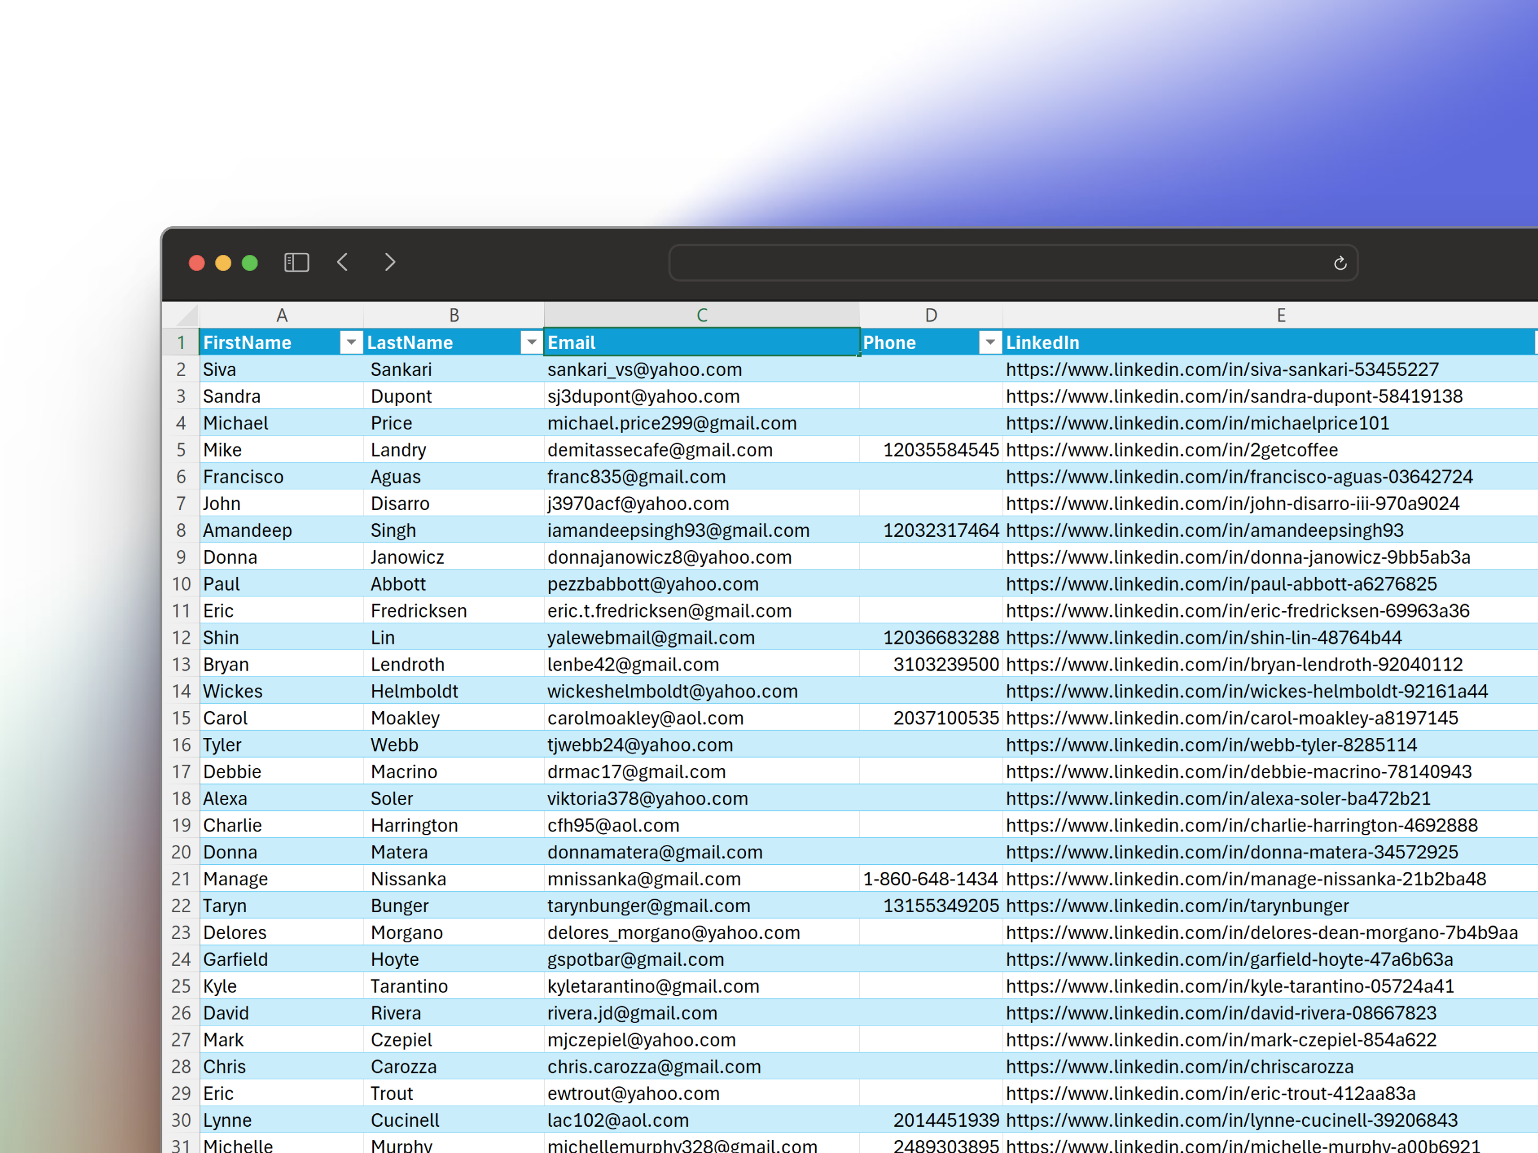Select column A header

(x=281, y=316)
